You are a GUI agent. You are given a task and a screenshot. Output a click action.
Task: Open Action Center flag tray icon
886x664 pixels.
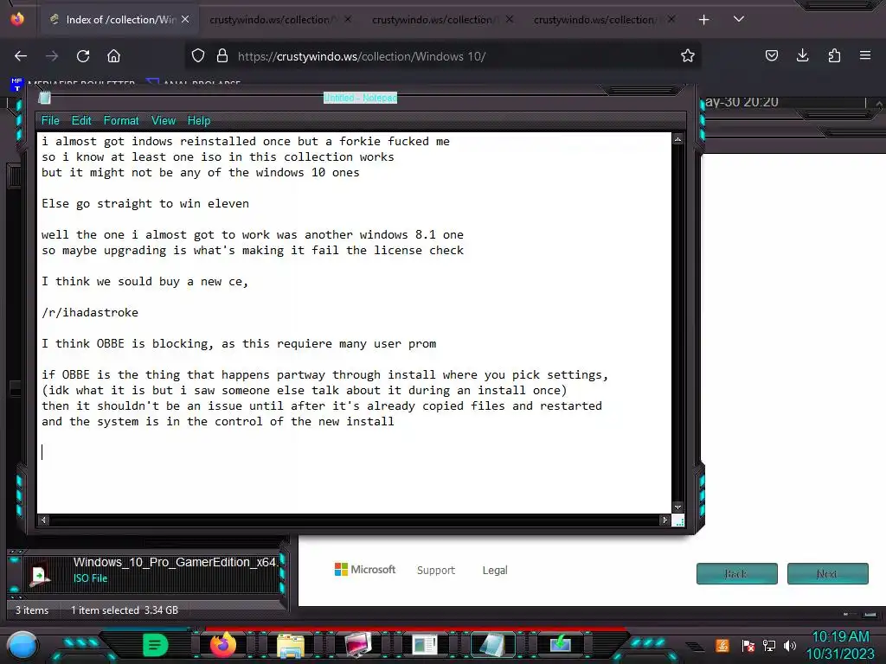(748, 646)
